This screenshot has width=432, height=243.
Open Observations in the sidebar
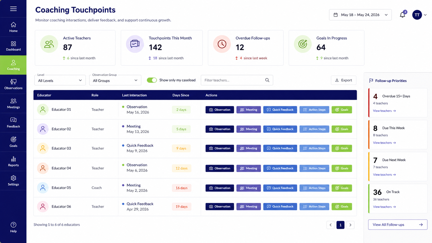point(13,84)
